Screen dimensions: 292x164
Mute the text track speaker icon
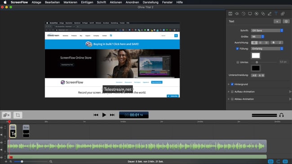1,135
